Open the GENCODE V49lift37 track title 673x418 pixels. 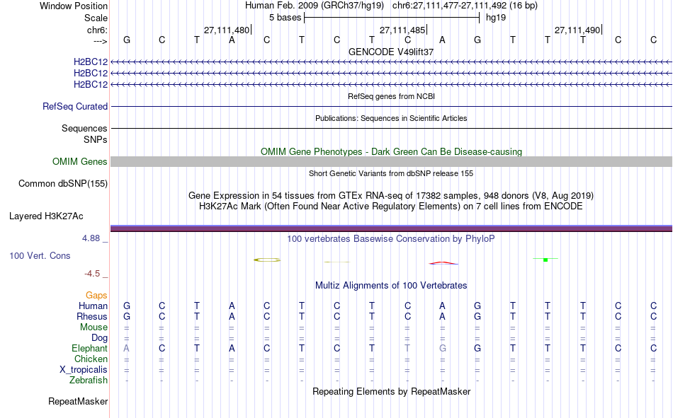pyautogui.click(x=391, y=52)
